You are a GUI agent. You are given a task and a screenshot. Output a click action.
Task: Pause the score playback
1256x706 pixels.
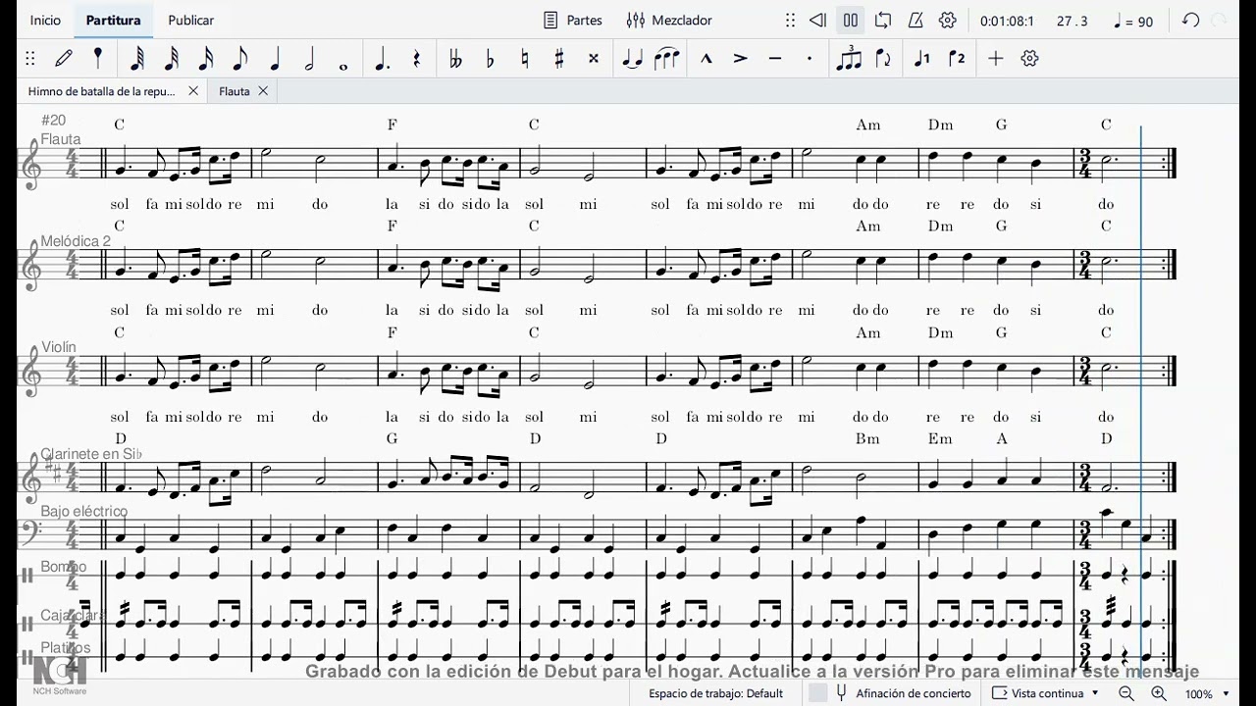(851, 20)
